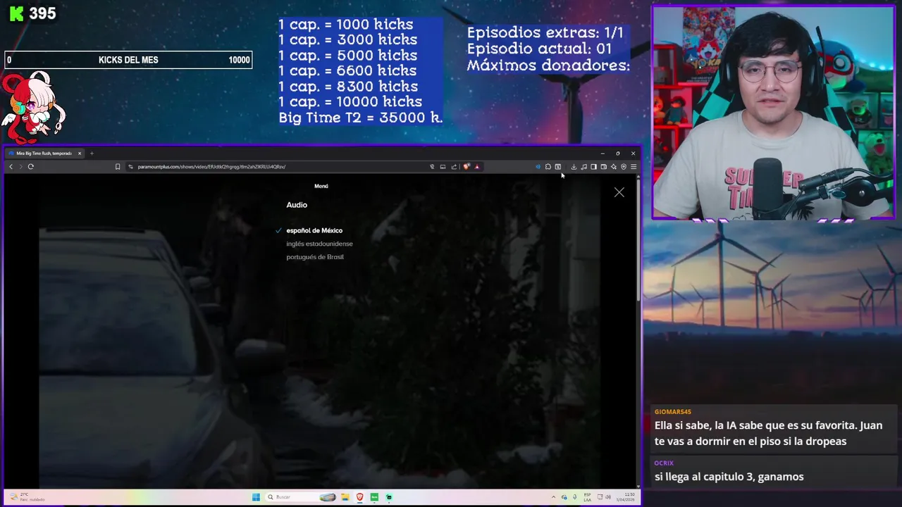The image size is (902, 507).
Task: Click the Kick logo with 395 count
Action: point(32,13)
